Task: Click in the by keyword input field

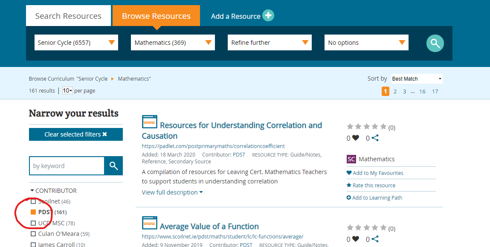Action: point(67,166)
